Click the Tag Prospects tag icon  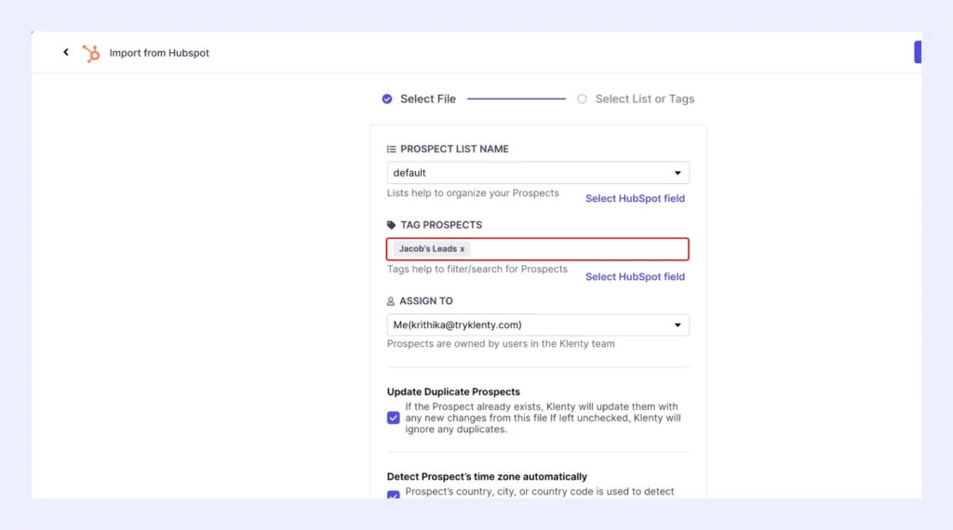(x=392, y=225)
